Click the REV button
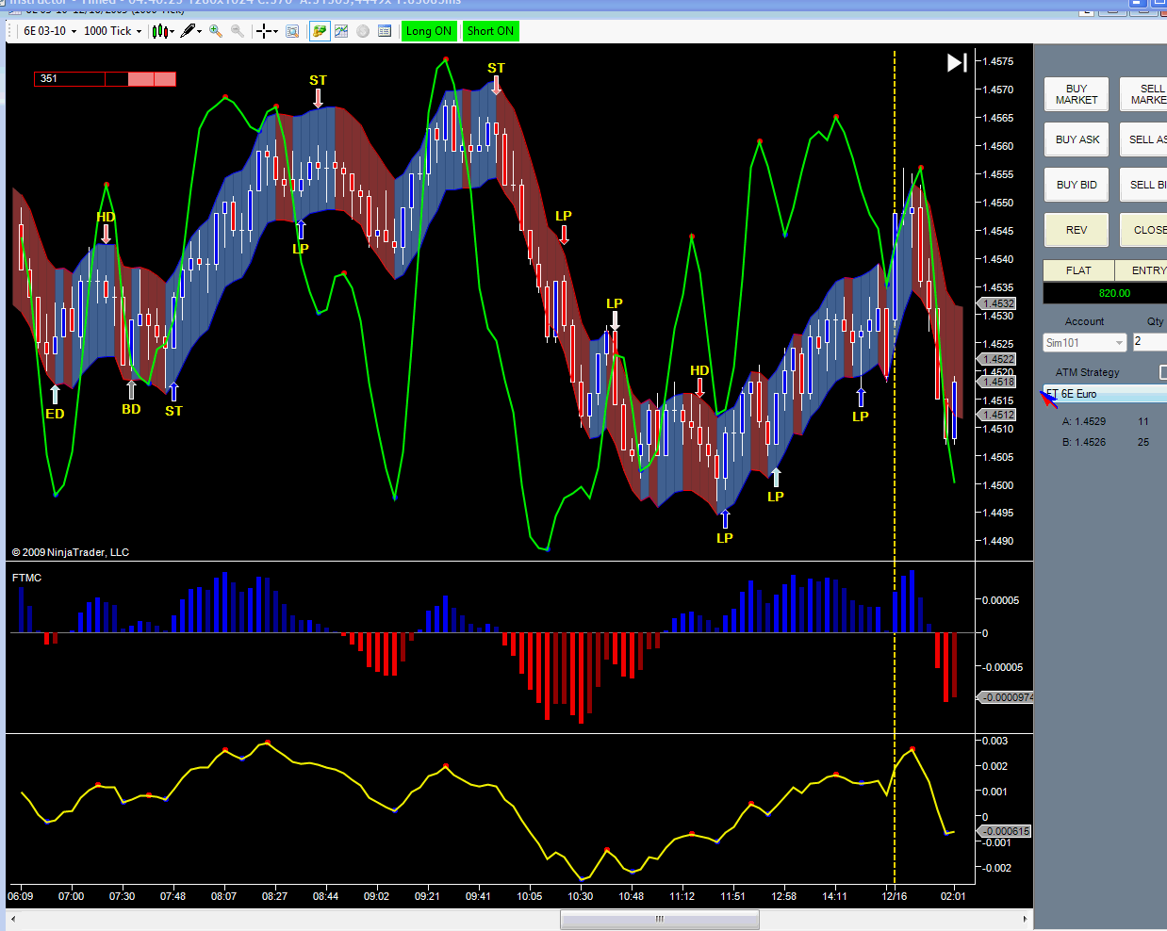The width and height of the screenshot is (1167, 931). (1077, 230)
